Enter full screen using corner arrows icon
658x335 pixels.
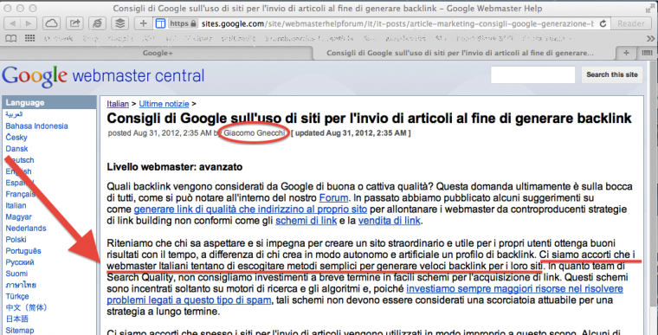[x=649, y=9]
